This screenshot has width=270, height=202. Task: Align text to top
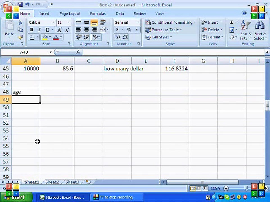79,22
